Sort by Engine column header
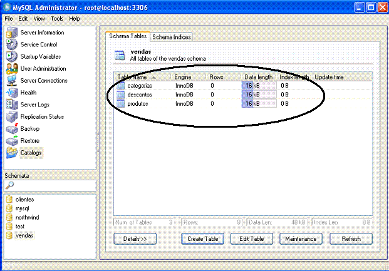389x271 pixels. (189, 77)
